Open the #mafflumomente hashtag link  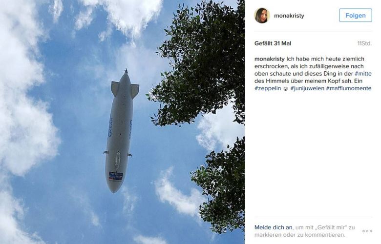click(349, 88)
